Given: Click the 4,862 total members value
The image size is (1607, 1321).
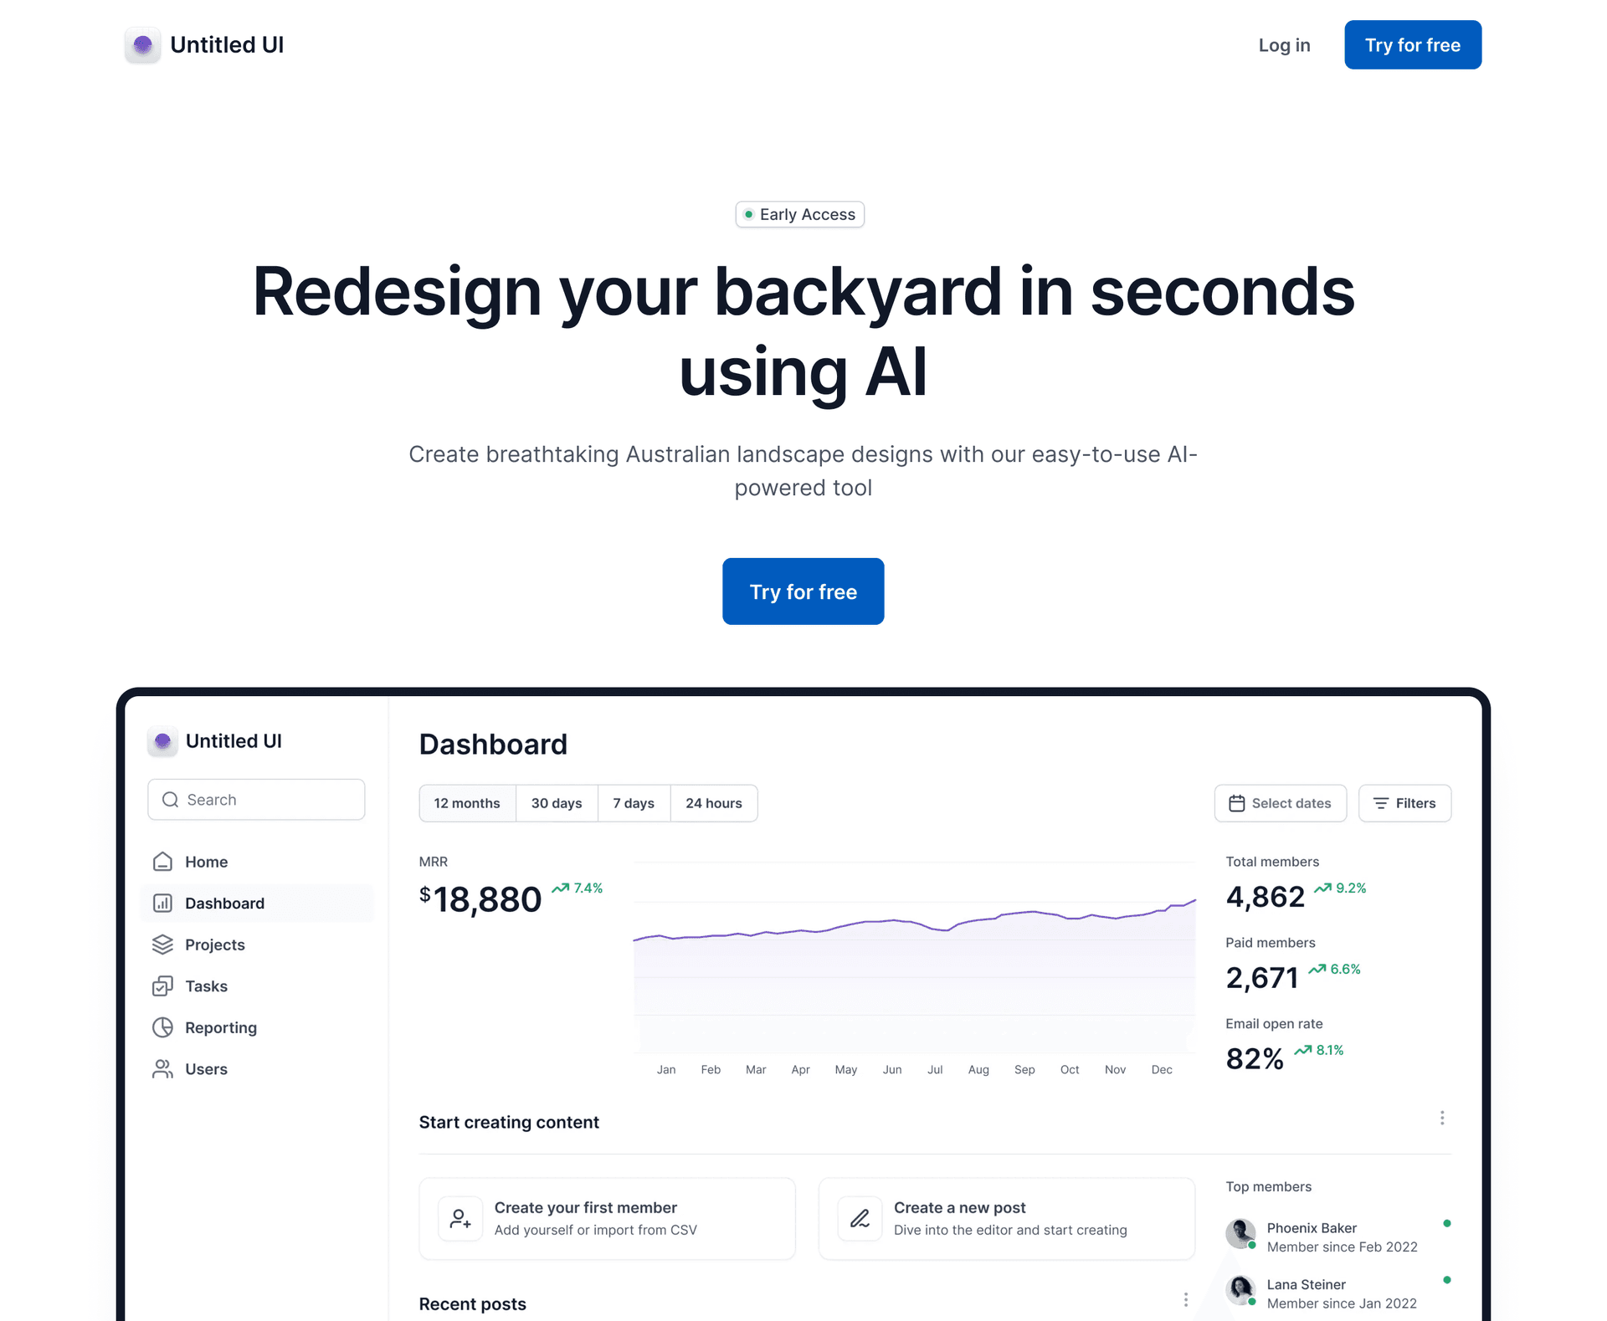Looking at the screenshot, I should click(x=1265, y=897).
